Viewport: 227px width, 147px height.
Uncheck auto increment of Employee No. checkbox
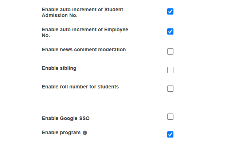pos(170,31)
